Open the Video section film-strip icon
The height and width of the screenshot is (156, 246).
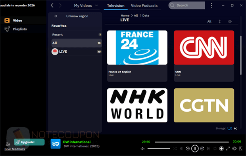pos(7,21)
